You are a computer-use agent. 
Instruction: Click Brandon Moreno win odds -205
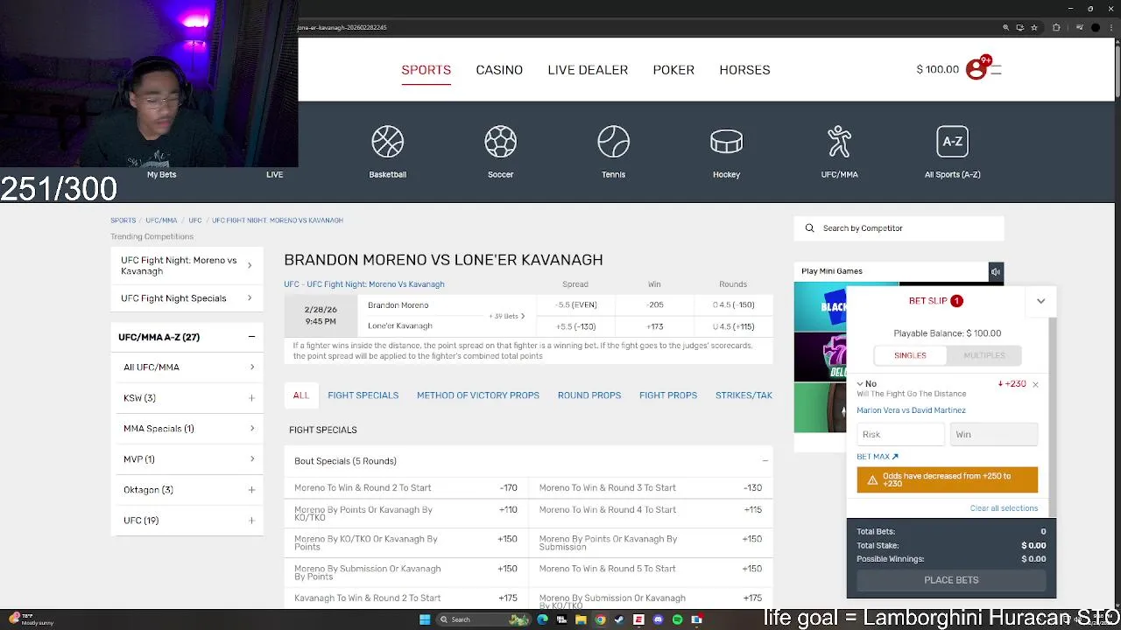pos(654,305)
